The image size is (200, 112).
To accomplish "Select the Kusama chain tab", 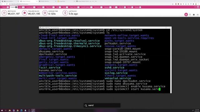I will (14, 7).
